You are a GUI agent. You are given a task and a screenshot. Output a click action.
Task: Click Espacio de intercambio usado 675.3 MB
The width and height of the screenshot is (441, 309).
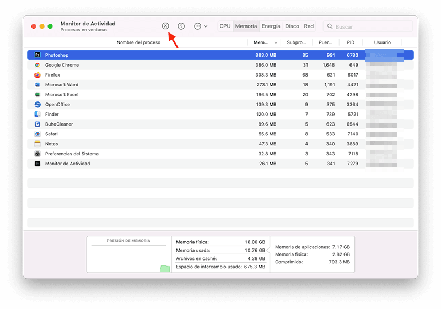[x=220, y=267]
